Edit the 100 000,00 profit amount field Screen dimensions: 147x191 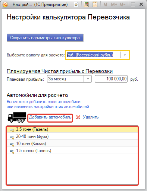click(x=111, y=79)
